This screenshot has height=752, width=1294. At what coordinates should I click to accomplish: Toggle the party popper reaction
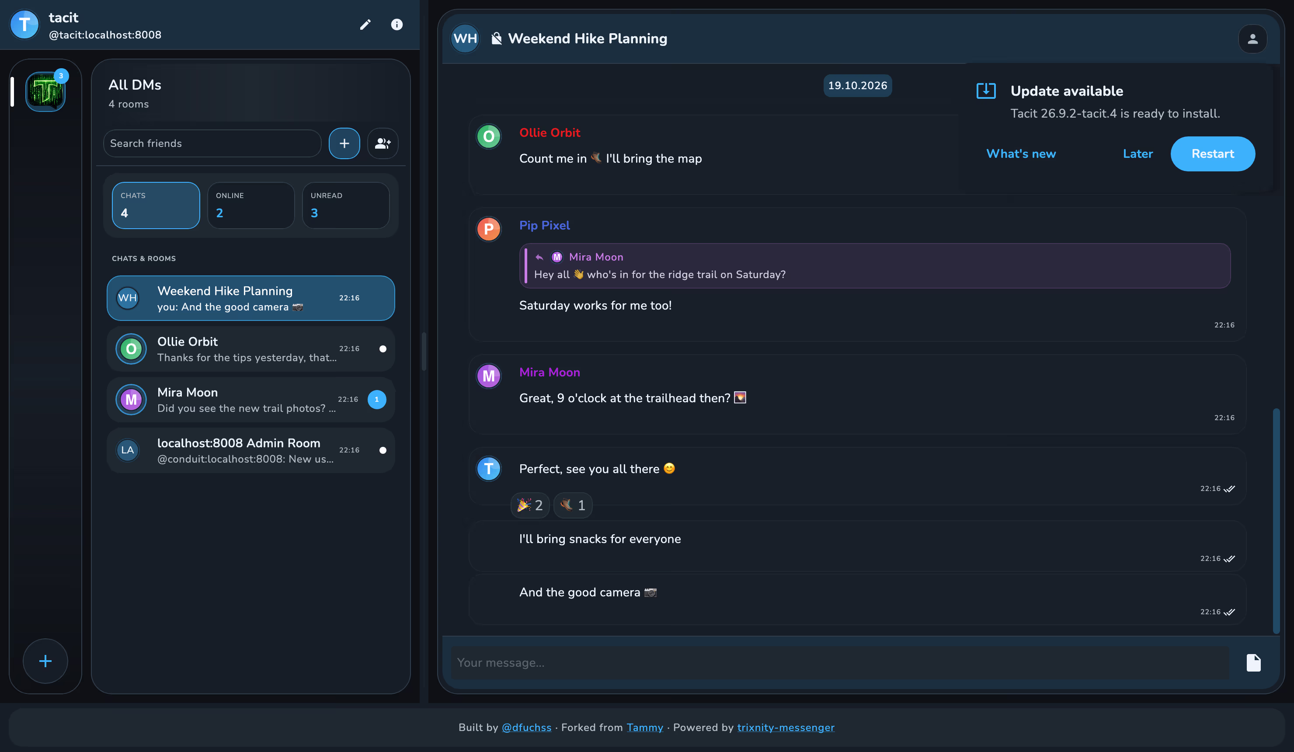[530, 505]
